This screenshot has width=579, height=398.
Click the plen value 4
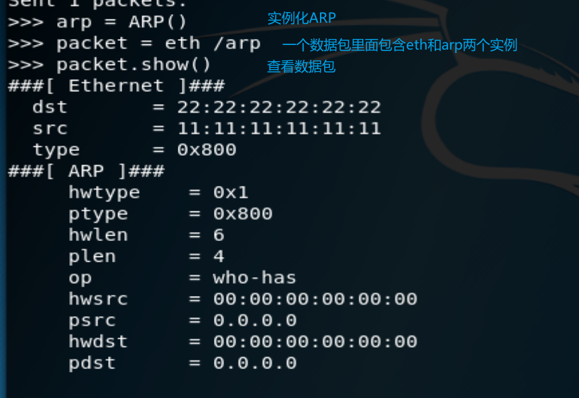[x=219, y=256]
